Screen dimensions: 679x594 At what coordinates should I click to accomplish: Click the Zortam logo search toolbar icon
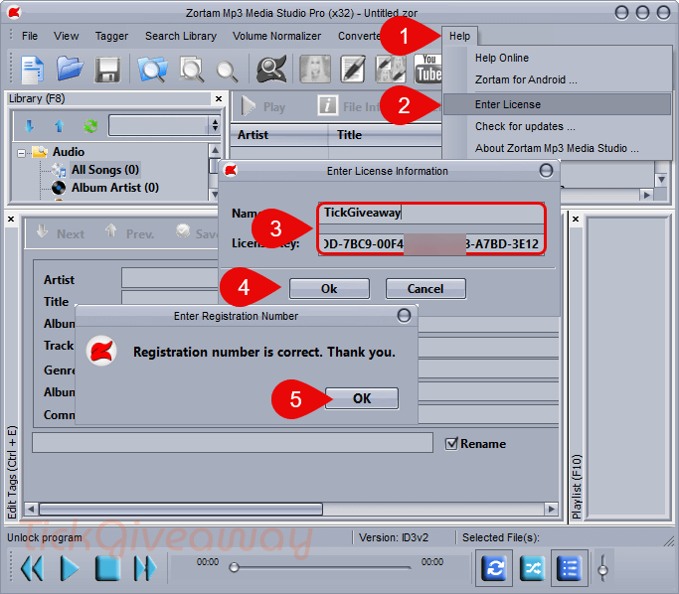(x=271, y=70)
